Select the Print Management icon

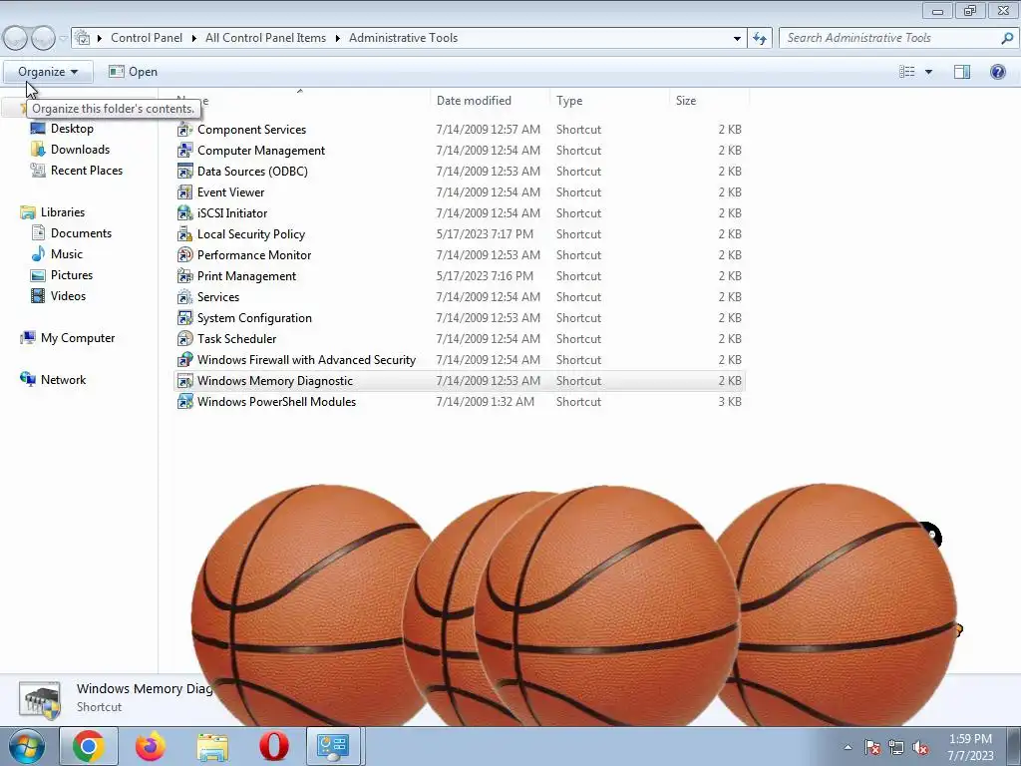coord(184,276)
